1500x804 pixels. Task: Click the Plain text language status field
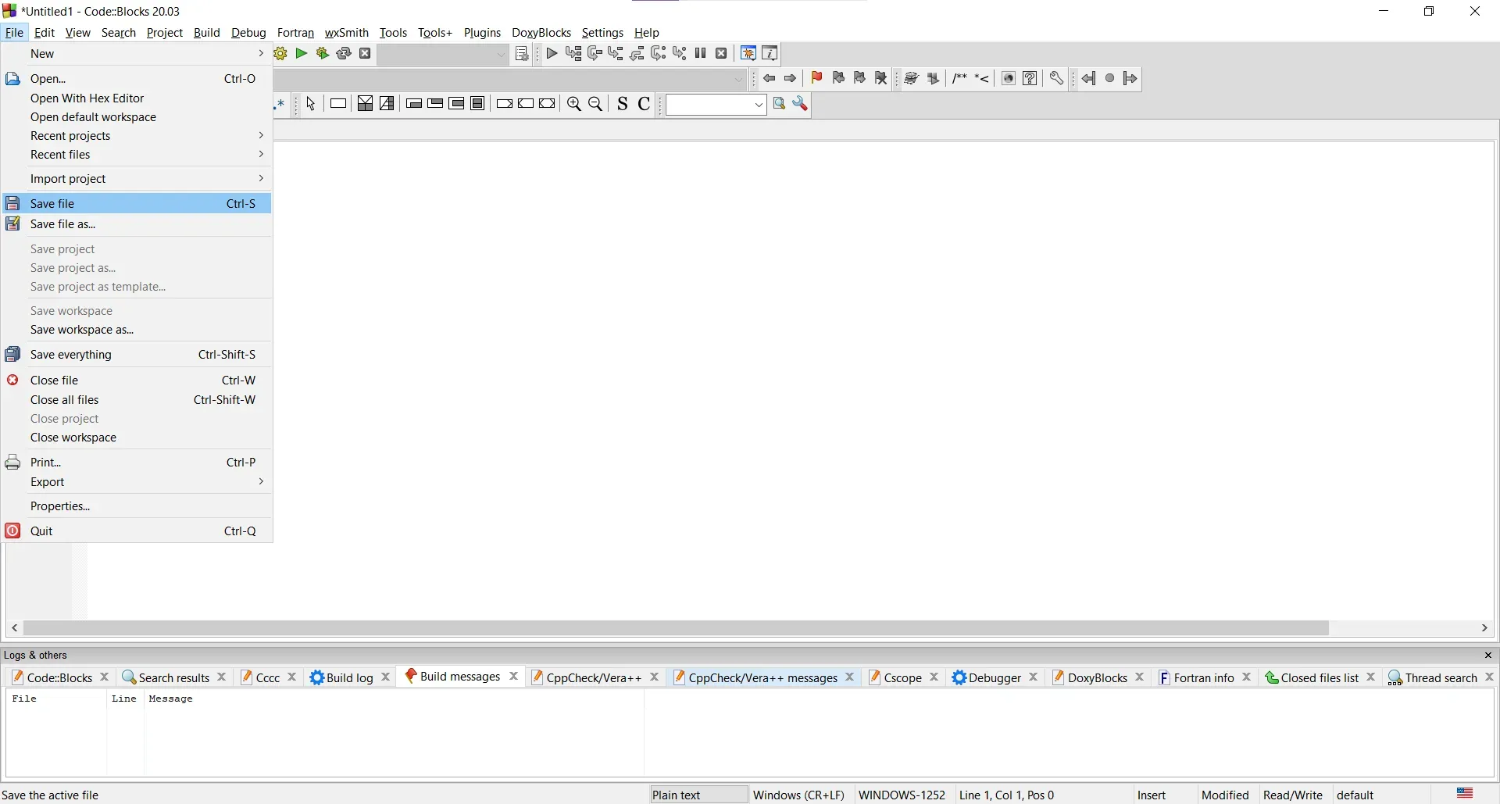coord(698,795)
